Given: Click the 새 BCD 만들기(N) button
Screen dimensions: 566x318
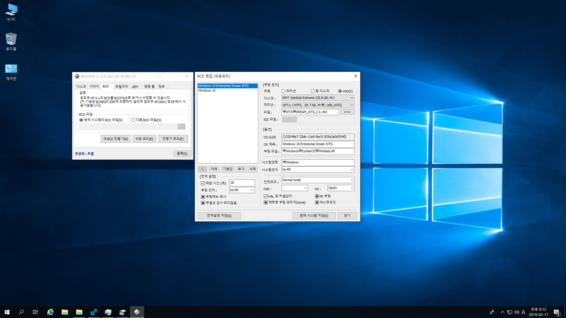Looking at the screenshot, I should [x=116, y=139].
